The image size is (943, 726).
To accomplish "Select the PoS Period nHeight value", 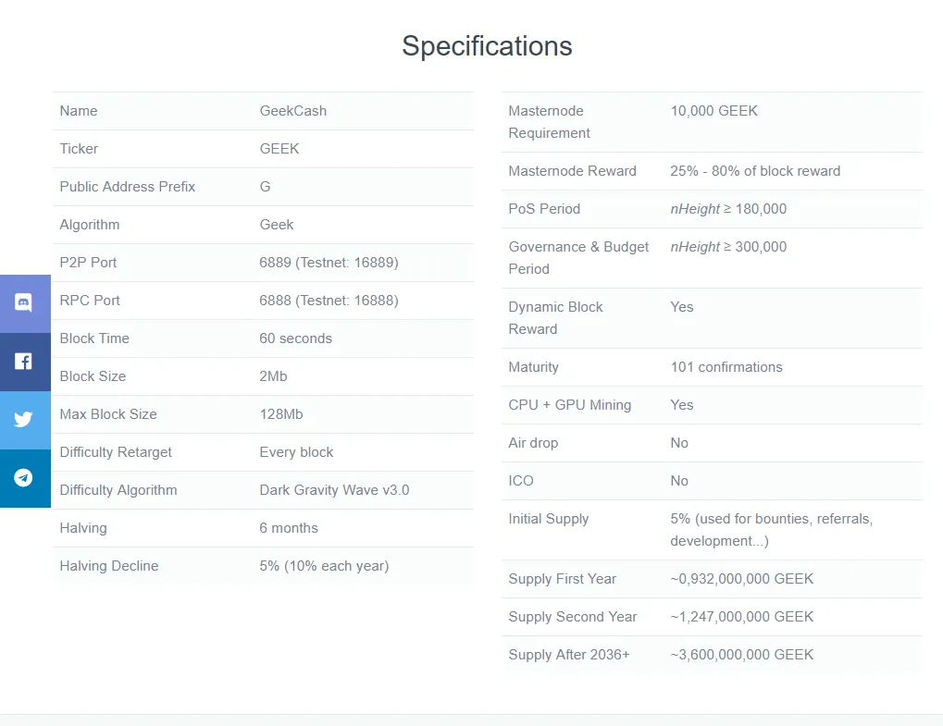I will (x=728, y=209).
